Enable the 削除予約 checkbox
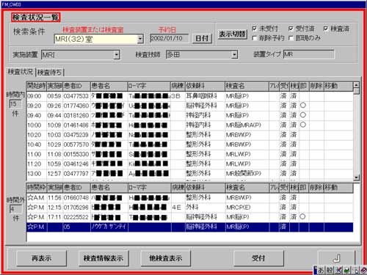This screenshot has height=275, width=367. click(255, 38)
